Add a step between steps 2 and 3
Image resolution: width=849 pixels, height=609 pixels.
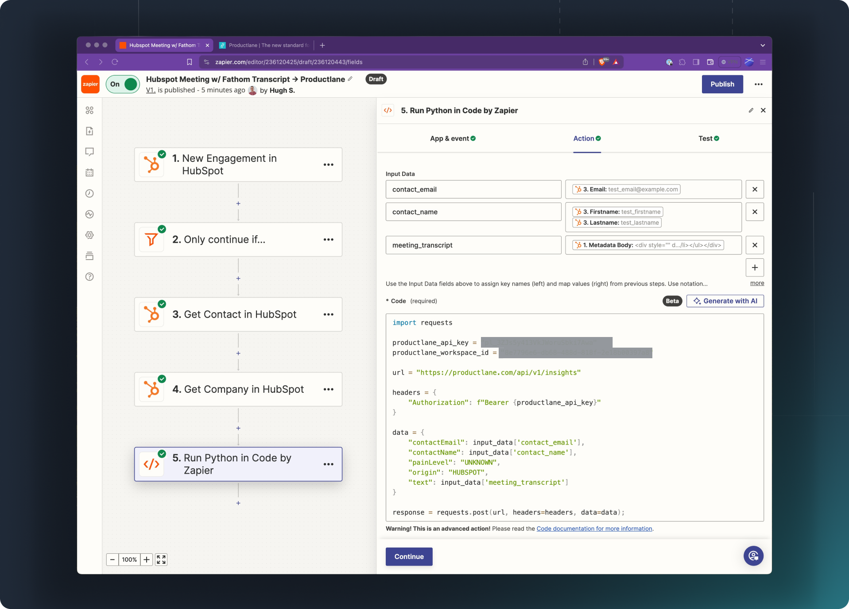pyautogui.click(x=238, y=278)
